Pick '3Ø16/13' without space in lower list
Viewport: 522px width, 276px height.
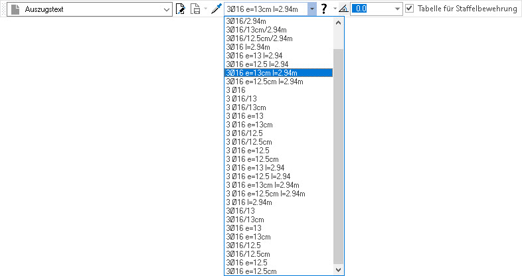tap(279, 211)
